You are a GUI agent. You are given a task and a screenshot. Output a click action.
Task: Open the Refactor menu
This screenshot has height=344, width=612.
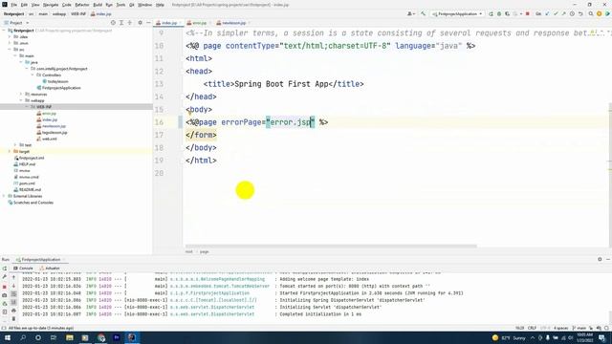point(82,5)
